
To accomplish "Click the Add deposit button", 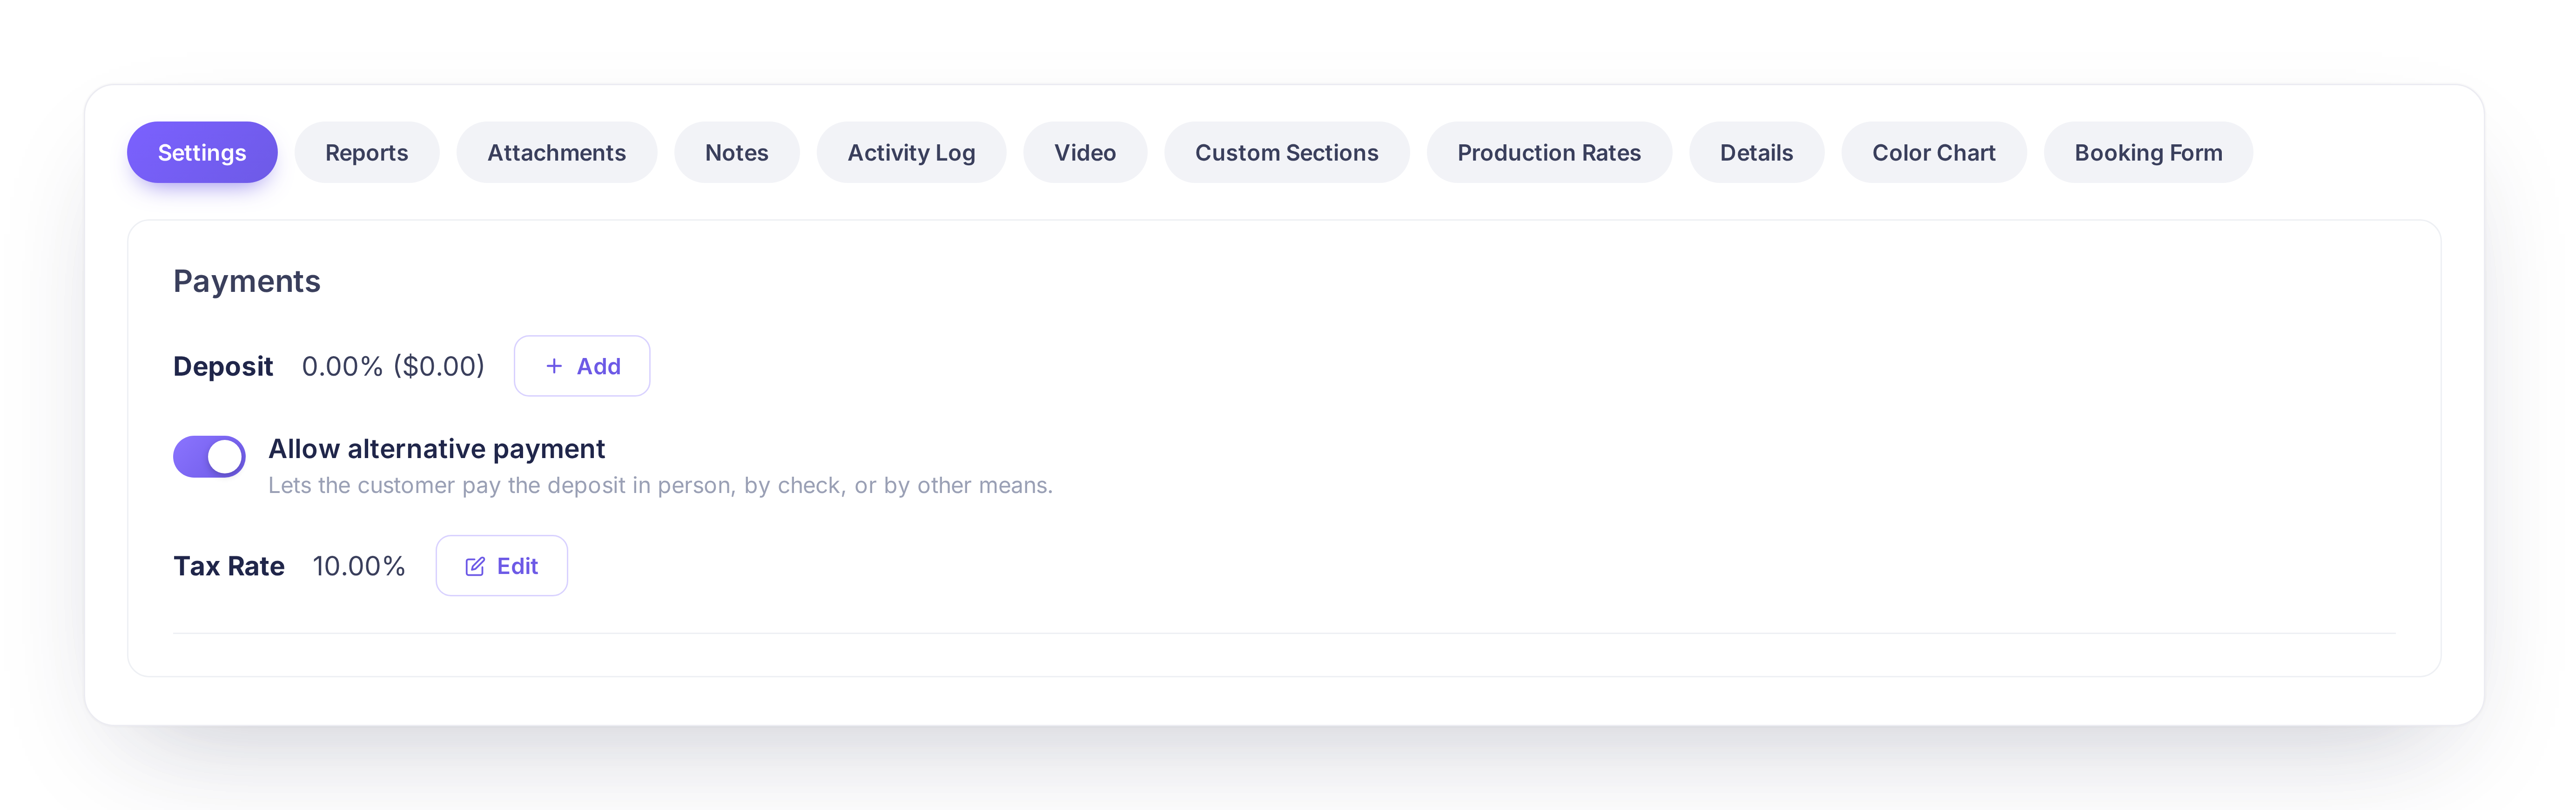I will (582, 366).
